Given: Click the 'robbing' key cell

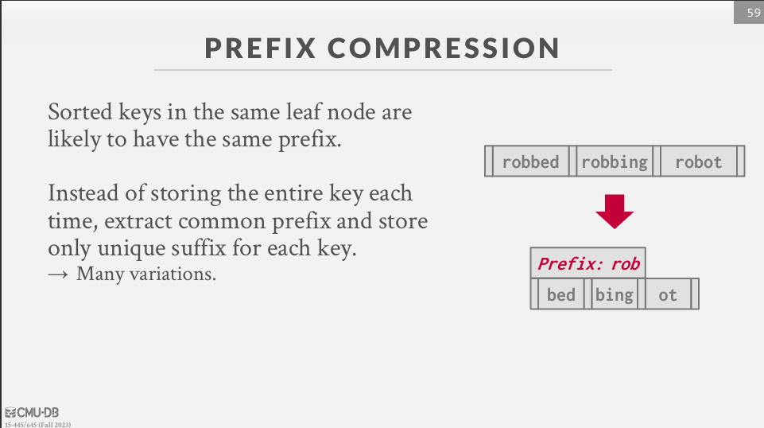Looking at the screenshot, I should pos(615,161).
